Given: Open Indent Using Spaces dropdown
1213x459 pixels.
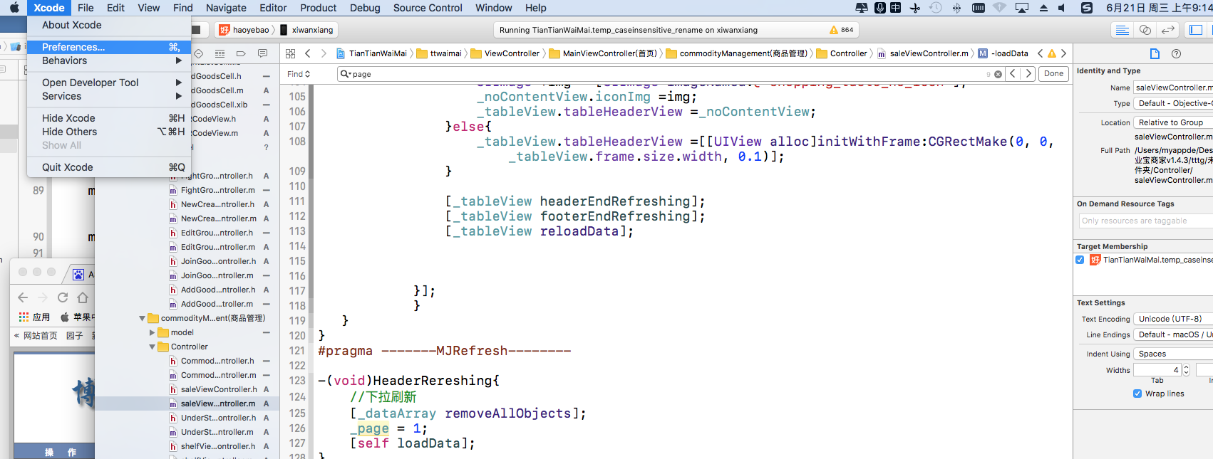Looking at the screenshot, I should click(x=1173, y=354).
